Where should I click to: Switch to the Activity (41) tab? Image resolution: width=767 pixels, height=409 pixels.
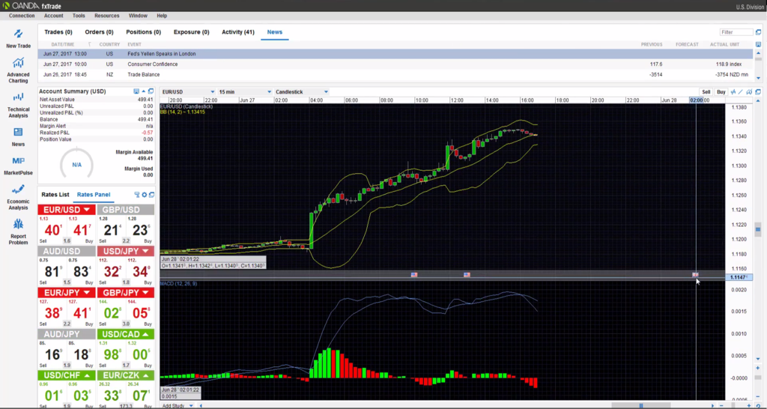(x=238, y=32)
